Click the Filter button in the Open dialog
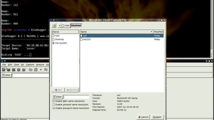This screenshot has height=120, width=214. pos(58,97)
